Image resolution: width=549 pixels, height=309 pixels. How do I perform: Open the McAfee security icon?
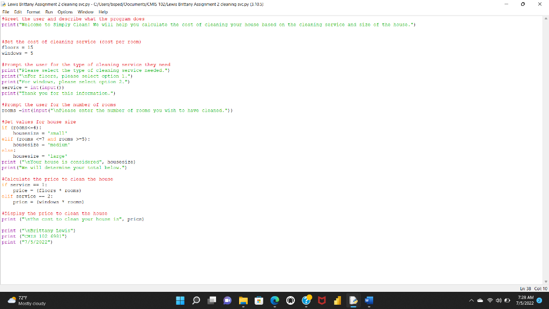pyautogui.click(x=322, y=300)
